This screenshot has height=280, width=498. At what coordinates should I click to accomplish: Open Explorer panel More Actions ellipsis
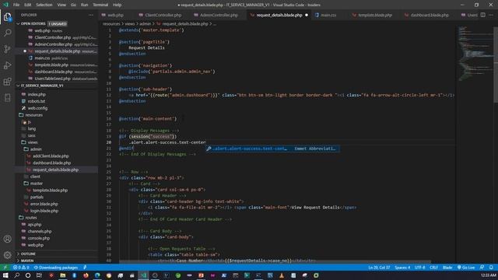(91, 15)
